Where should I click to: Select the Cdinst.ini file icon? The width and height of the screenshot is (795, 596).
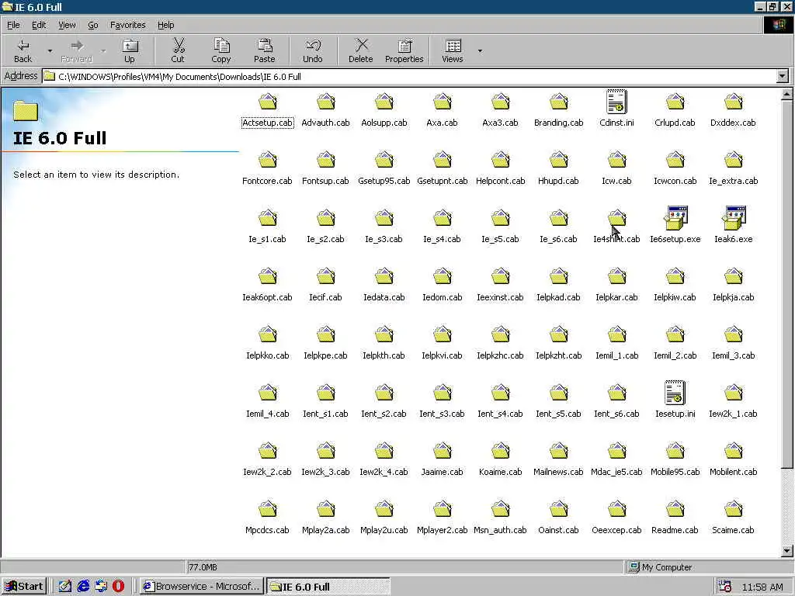[x=616, y=102]
